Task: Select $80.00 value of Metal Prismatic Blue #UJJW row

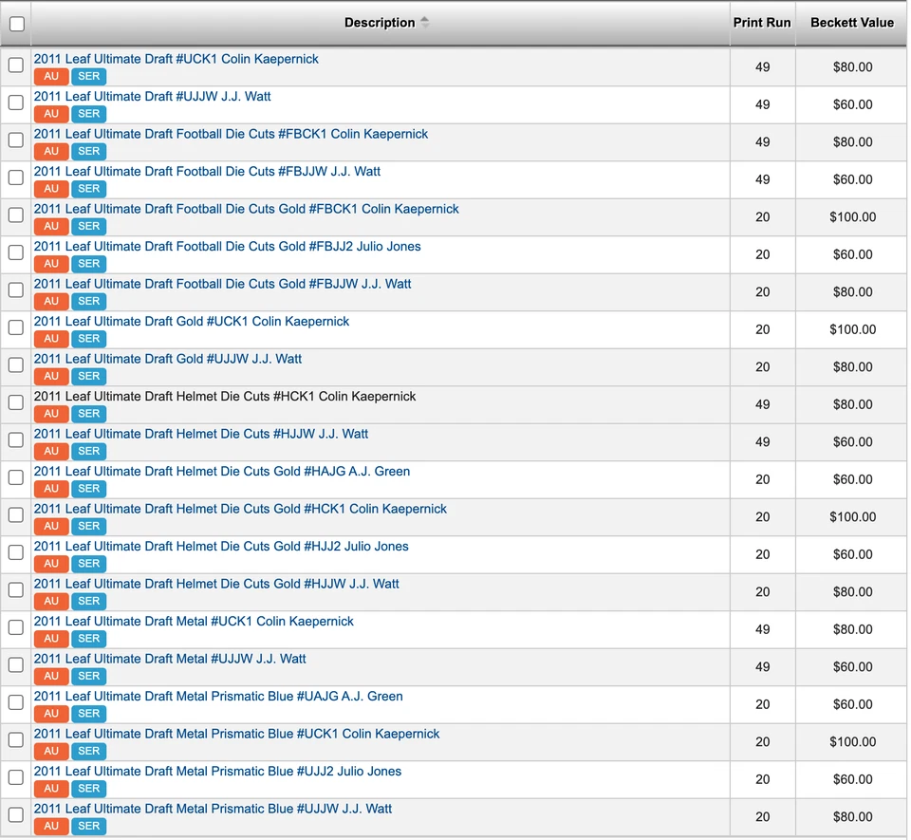Action: tap(852, 817)
